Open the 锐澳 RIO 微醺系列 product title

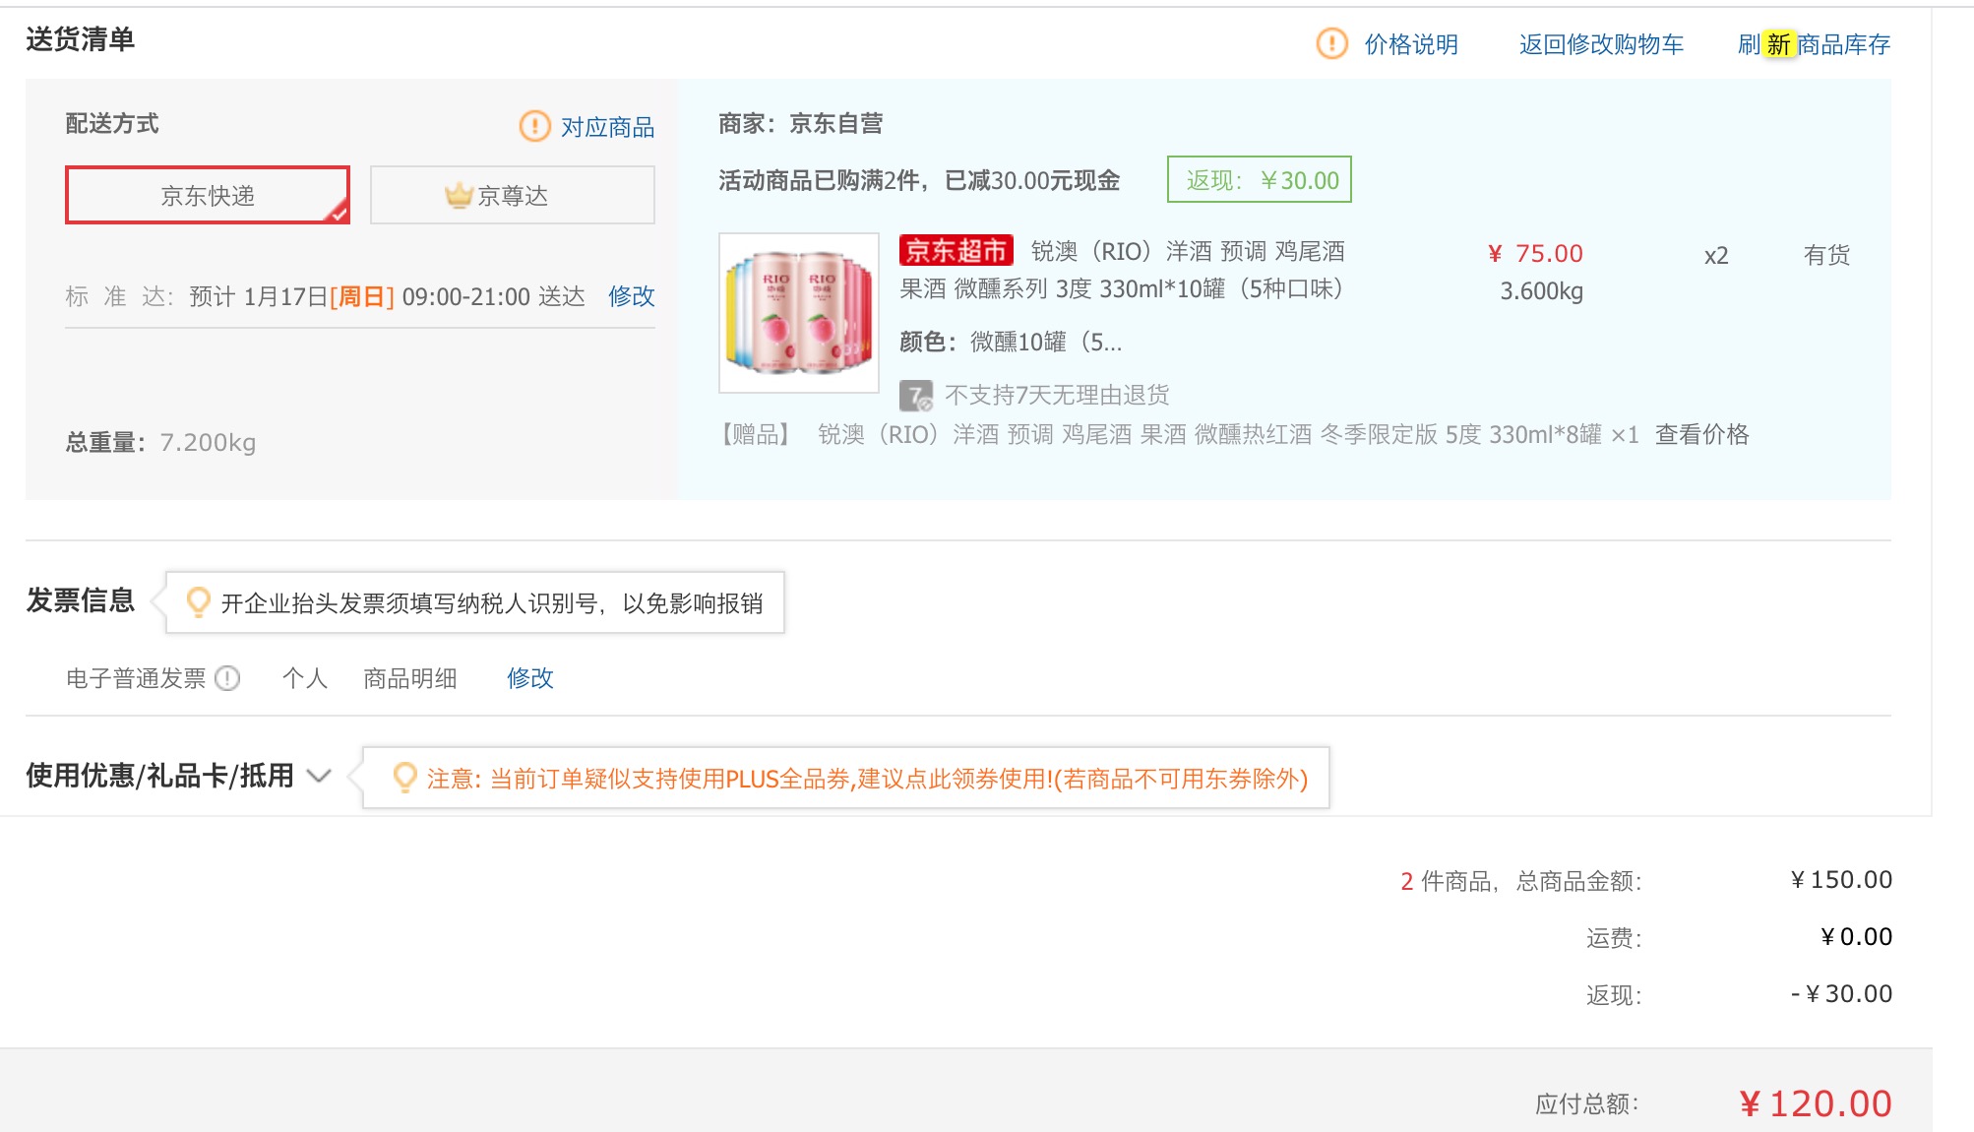[x=1122, y=270]
